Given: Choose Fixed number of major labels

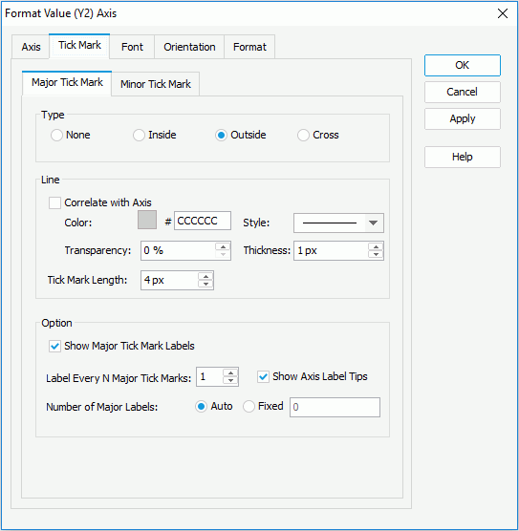Looking at the screenshot, I should pos(249,407).
